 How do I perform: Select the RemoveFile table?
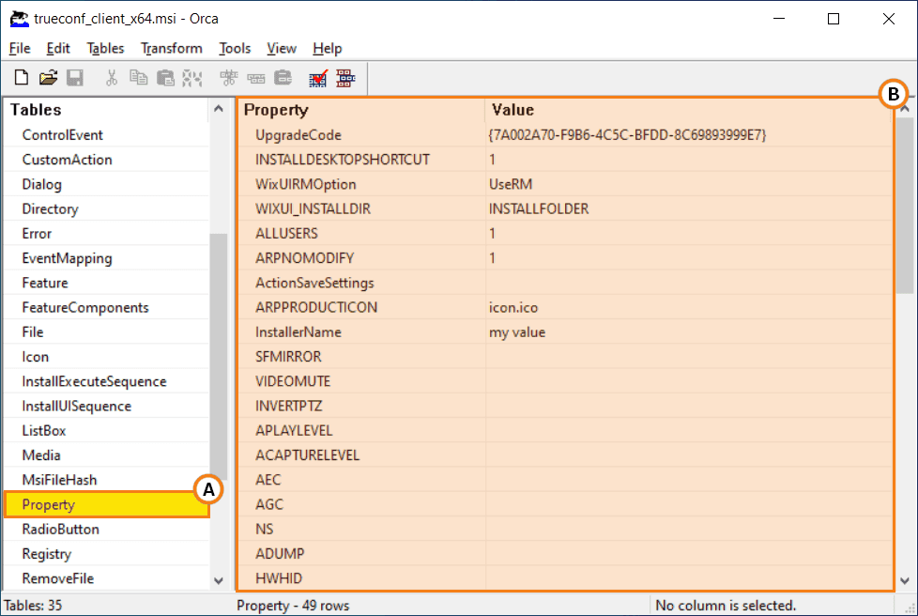106,577
